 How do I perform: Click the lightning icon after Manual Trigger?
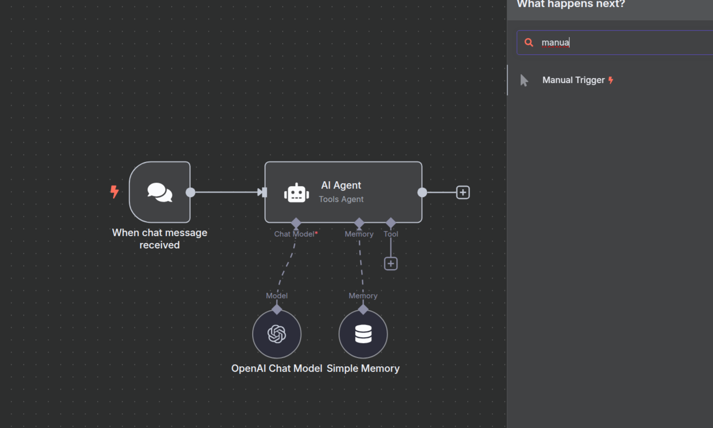(611, 80)
